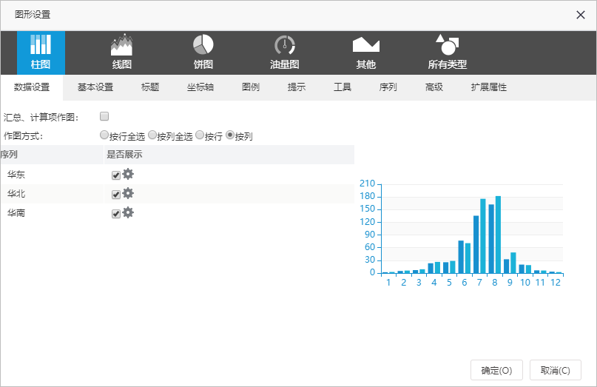Select the 柱图 bar chart type
597x387 pixels.
pyautogui.click(x=41, y=53)
